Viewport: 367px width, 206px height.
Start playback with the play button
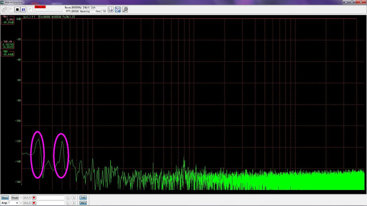click(x=11, y=9)
